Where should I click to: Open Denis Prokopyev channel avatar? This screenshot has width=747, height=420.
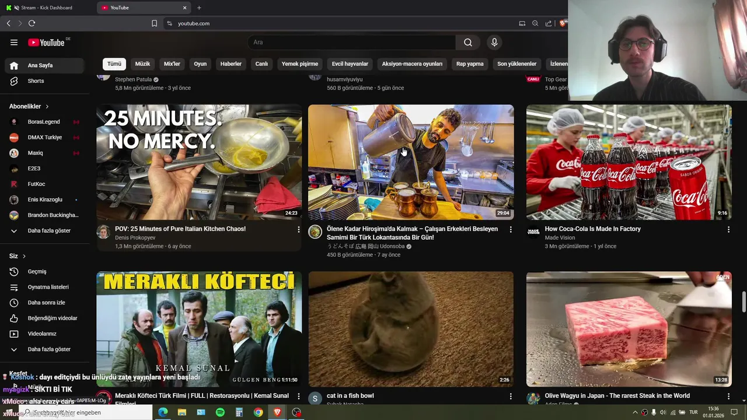click(103, 232)
